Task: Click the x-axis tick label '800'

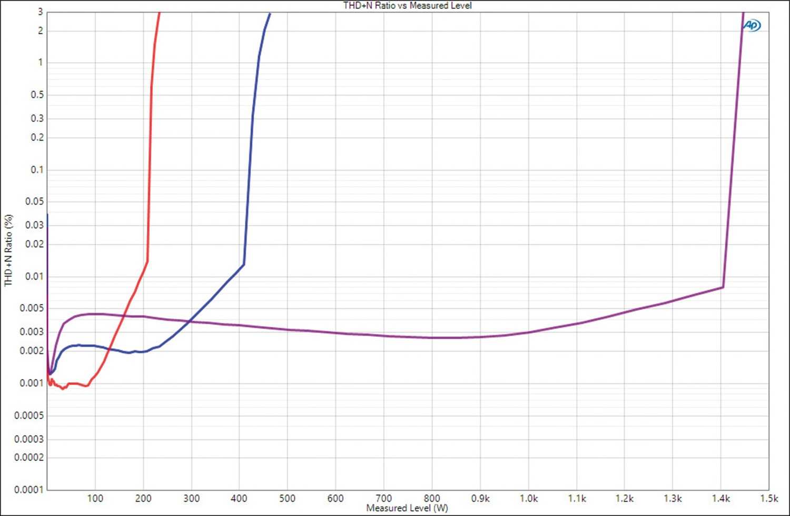Action: 432,498
